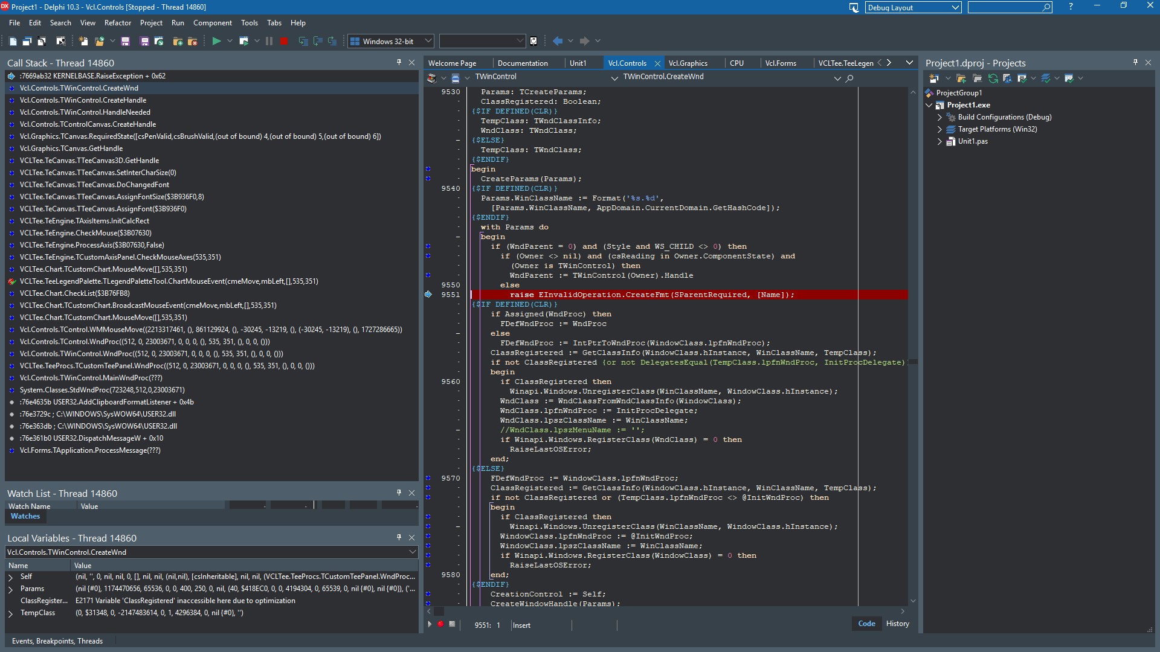Expand the Unit1.pas node
1160x652 pixels.
click(939, 141)
